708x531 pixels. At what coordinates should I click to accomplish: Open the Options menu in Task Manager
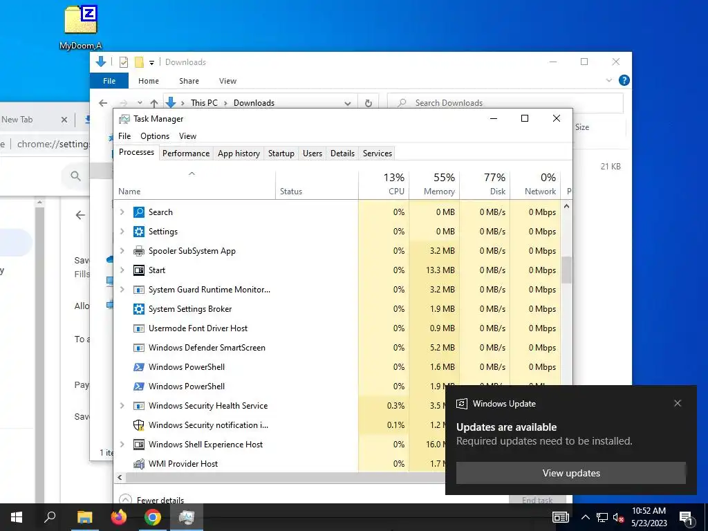click(x=155, y=136)
